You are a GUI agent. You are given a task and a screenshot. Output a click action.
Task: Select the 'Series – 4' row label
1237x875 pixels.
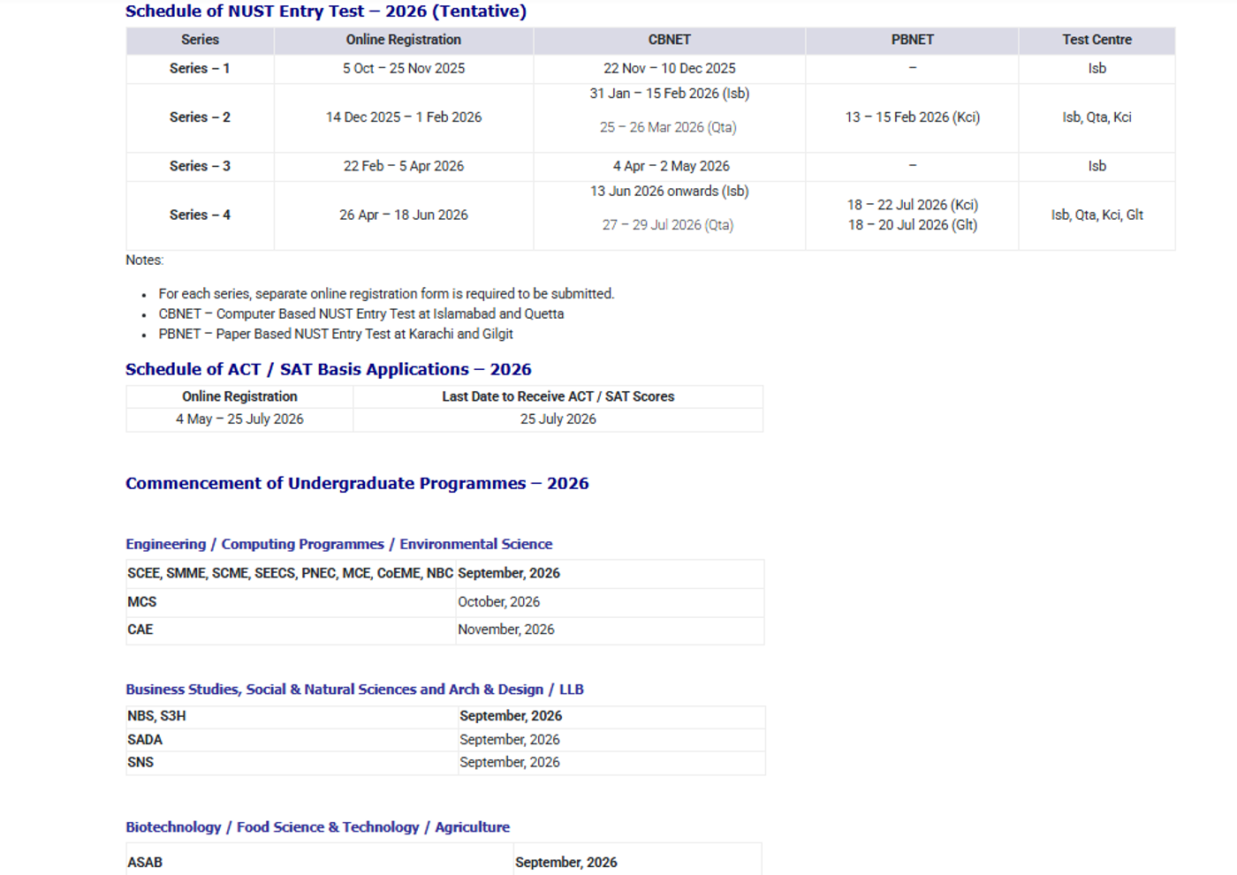(x=200, y=215)
